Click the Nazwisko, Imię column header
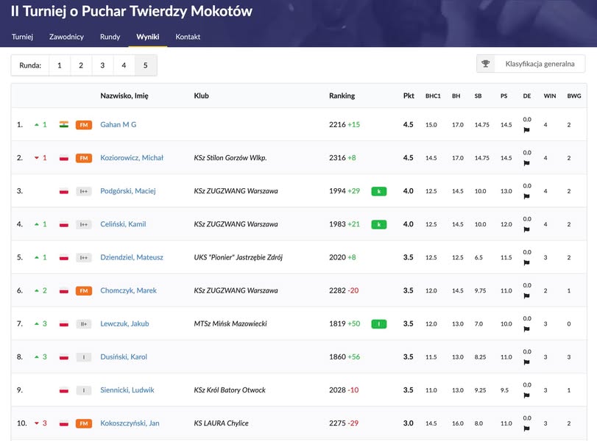Viewport: 597px width, 441px height. tap(124, 96)
